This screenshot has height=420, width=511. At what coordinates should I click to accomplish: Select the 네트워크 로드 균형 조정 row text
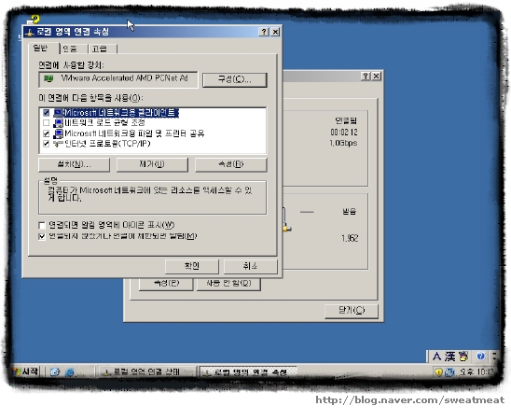(104, 123)
